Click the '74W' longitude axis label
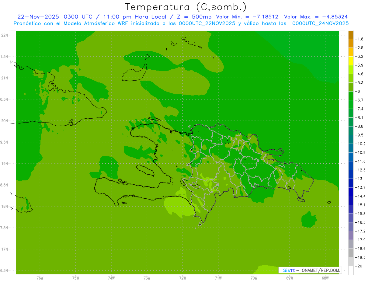The image size is (365, 282). point(111,278)
